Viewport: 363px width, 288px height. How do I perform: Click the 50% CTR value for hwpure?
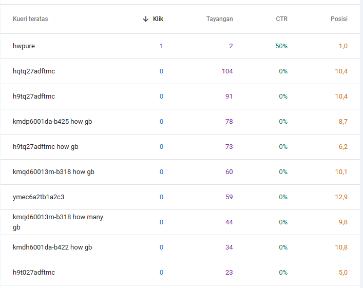tap(281, 46)
